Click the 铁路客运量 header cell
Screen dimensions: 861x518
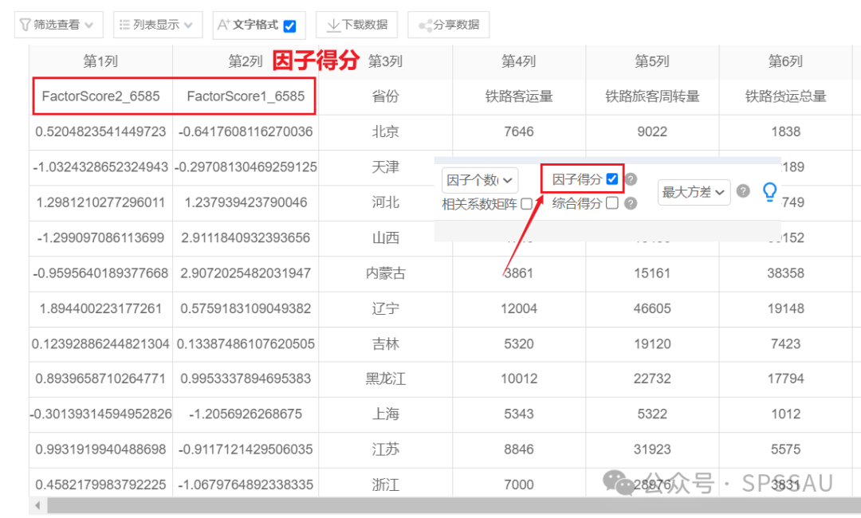tap(519, 96)
